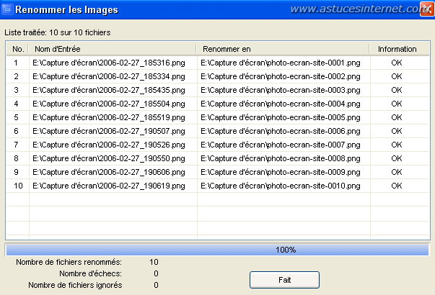The height and width of the screenshot is (295, 435).
Task: Click the No. column header
Action: click(19, 49)
